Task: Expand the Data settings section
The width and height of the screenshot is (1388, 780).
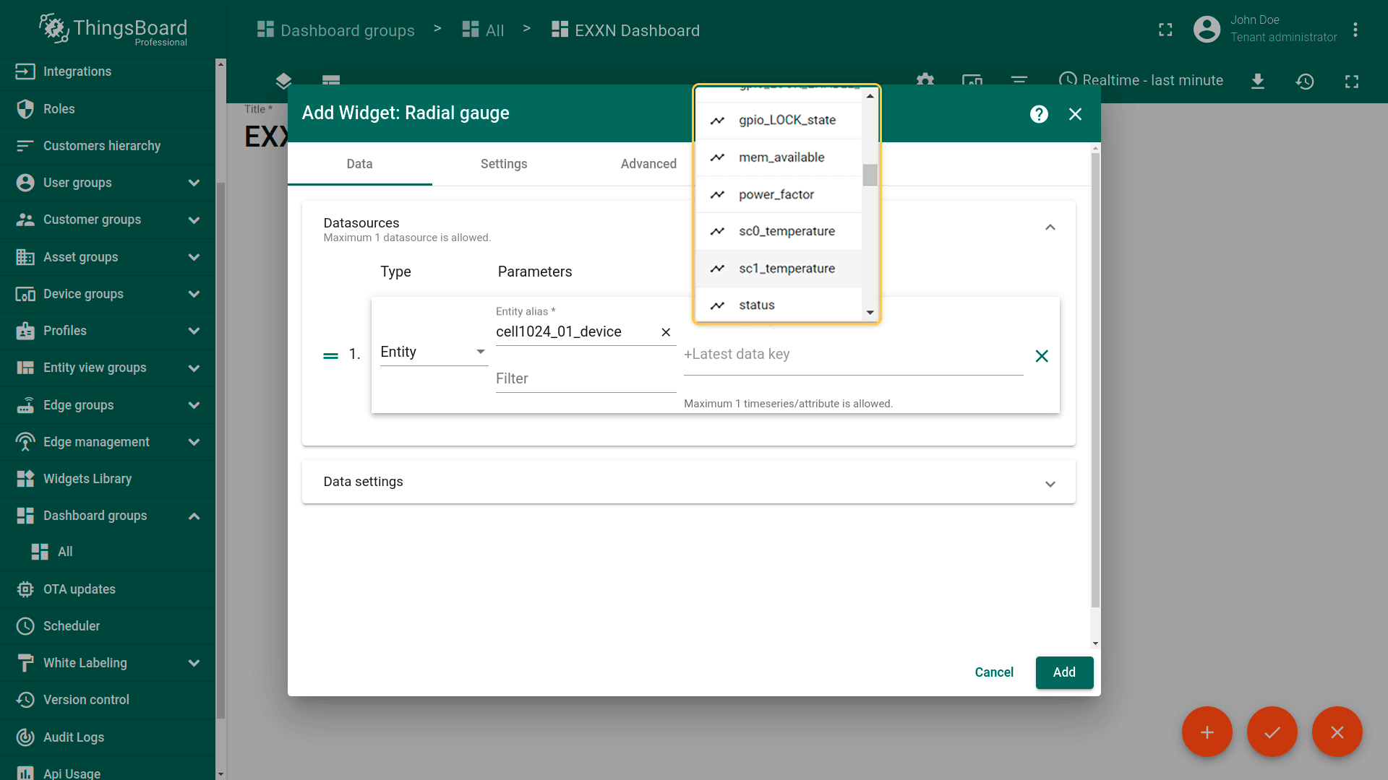Action: pos(1050,483)
